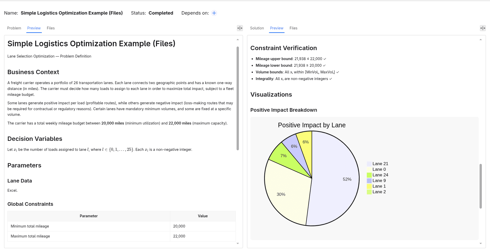Click the '20,000' value cell
This screenshot has width=490, height=250.
pos(203,226)
